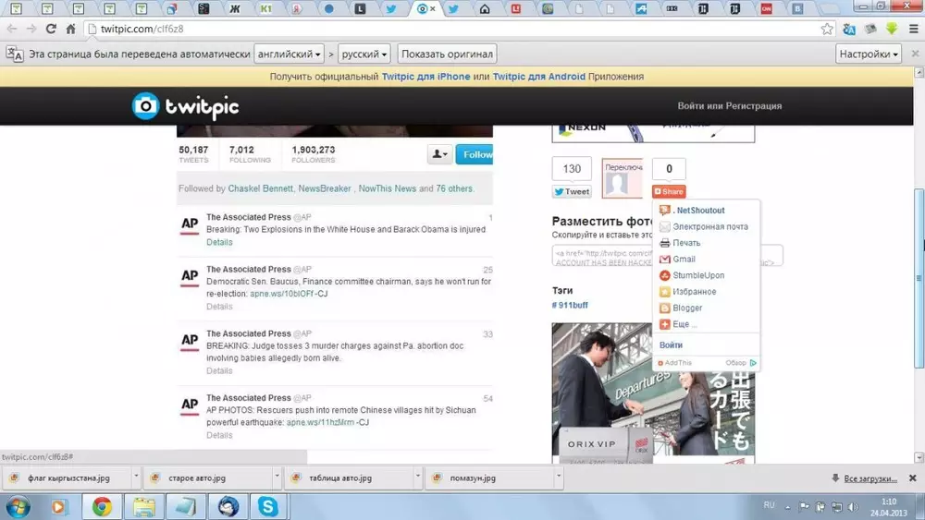Open target language dropdown русский
This screenshot has height=520, width=925.
click(364, 54)
